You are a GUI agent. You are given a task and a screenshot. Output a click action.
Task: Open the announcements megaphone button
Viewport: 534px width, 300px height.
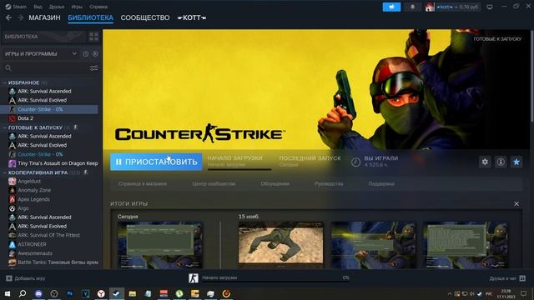391,7
